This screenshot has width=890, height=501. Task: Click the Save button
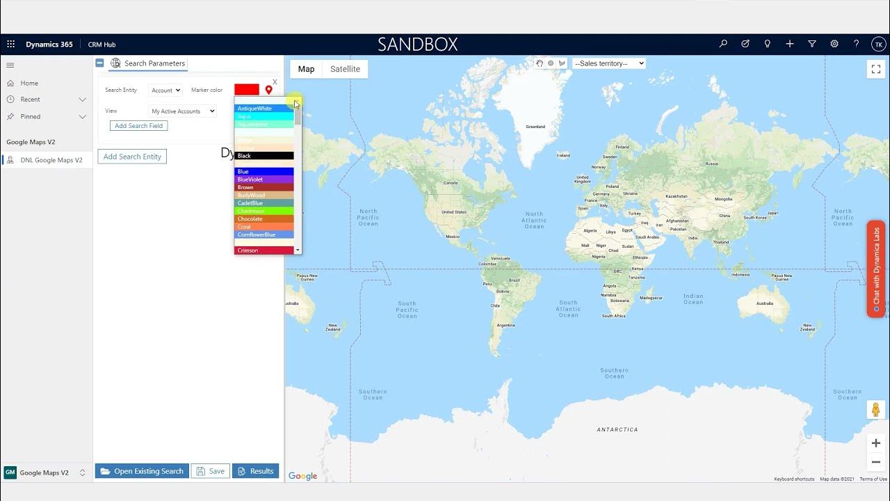210,471
